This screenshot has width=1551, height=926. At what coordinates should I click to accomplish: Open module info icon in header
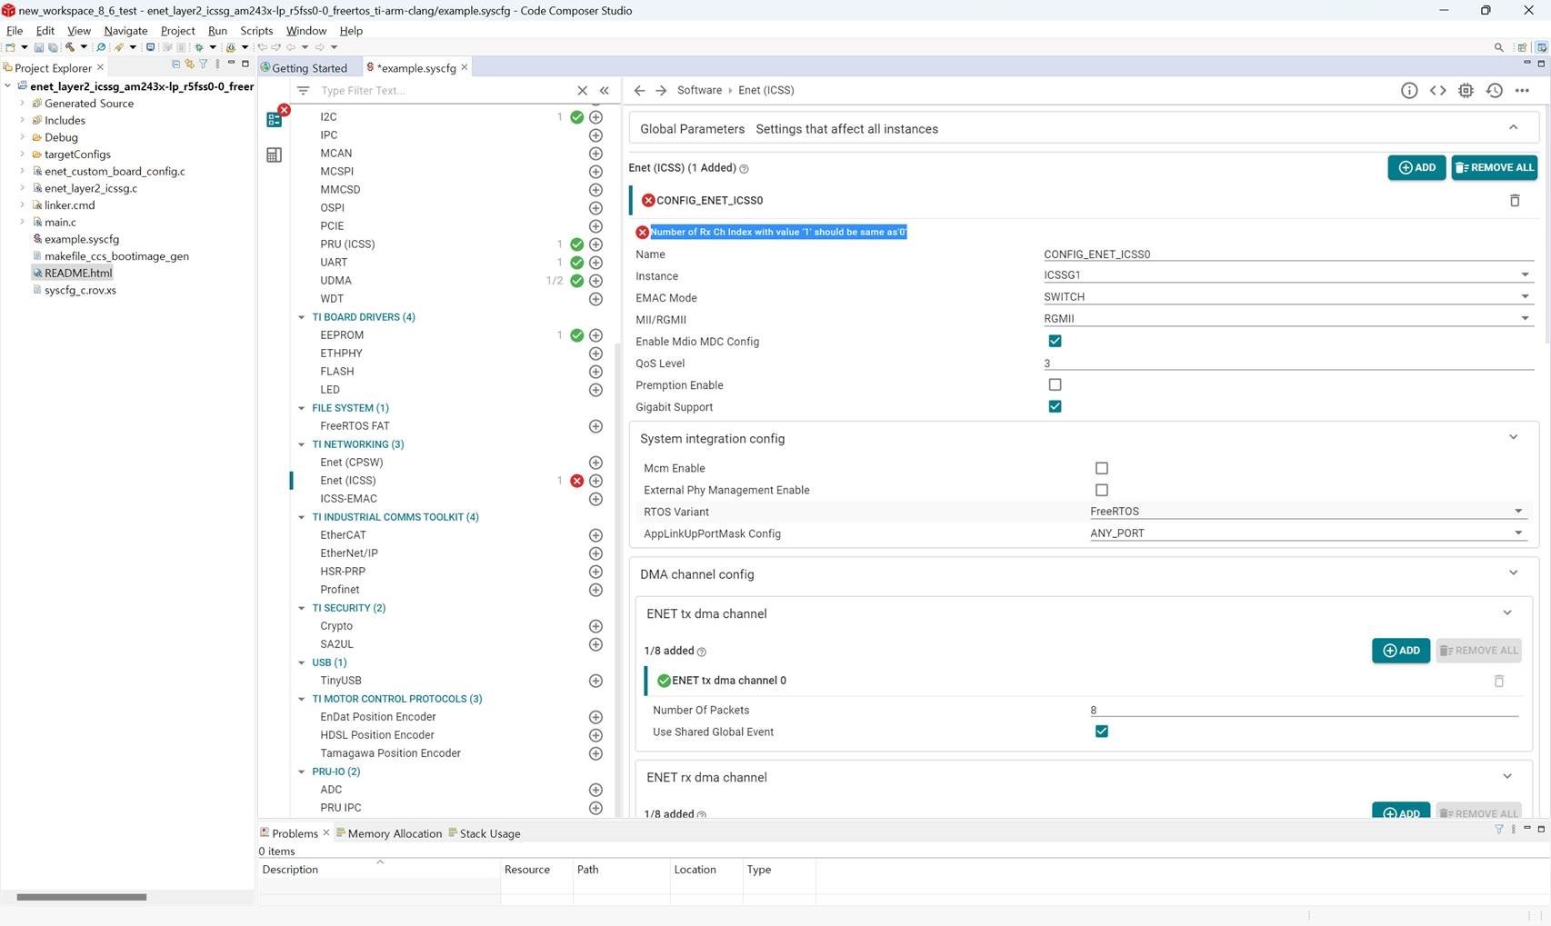coord(1409,90)
